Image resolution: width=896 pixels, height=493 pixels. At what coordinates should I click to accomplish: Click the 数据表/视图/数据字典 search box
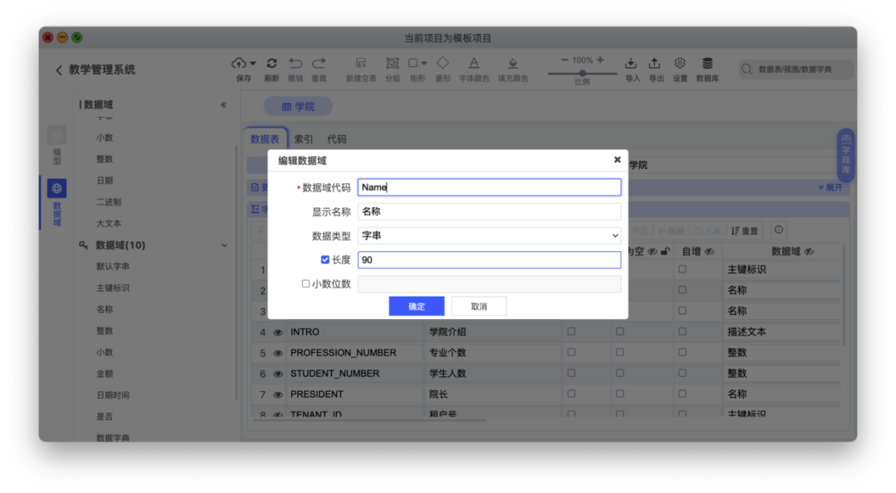(x=796, y=70)
